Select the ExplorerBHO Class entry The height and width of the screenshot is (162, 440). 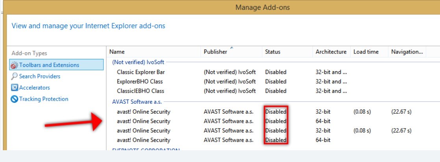[140, 82]
